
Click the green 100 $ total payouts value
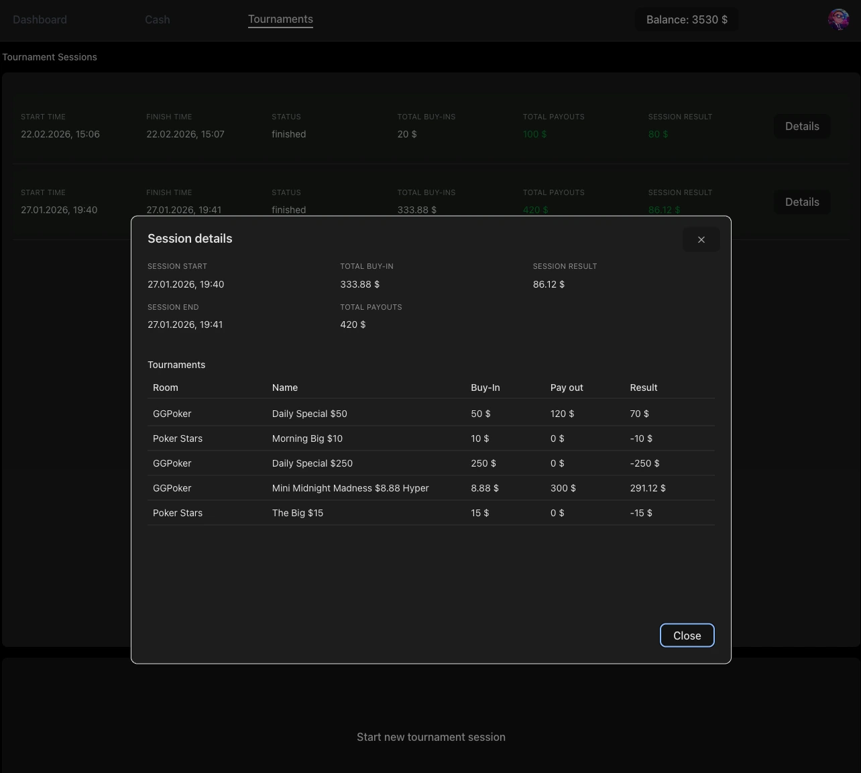coord(534,134)
